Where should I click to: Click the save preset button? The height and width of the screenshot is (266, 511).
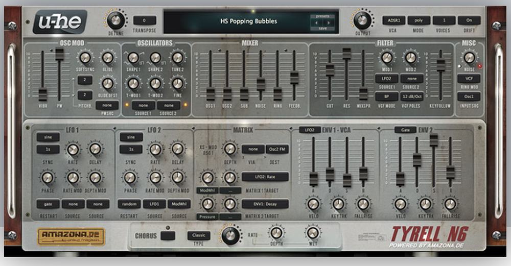[x=322, y=29]
